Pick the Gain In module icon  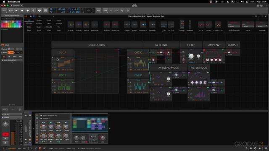click(x=127, y=25)
